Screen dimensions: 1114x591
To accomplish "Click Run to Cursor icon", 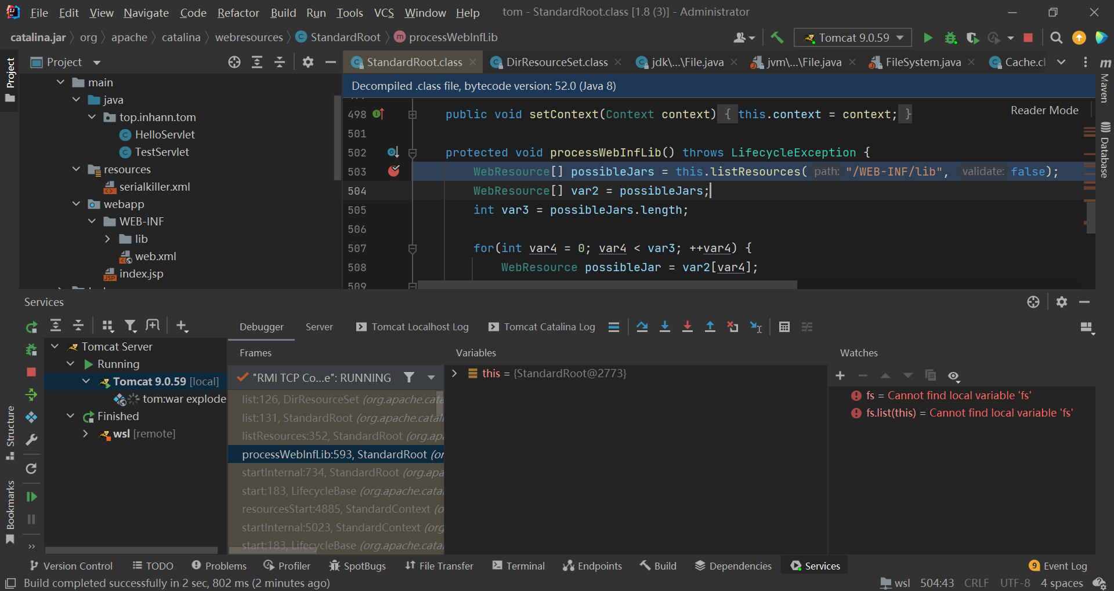I will tap(755, 327).
